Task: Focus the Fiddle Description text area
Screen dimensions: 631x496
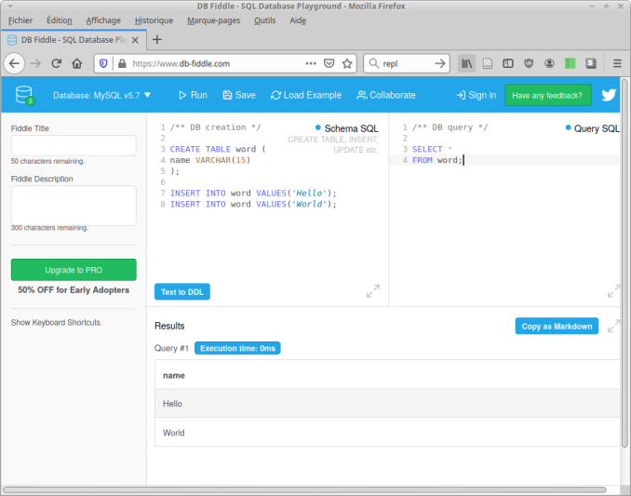Action: [x=74, y=205]
